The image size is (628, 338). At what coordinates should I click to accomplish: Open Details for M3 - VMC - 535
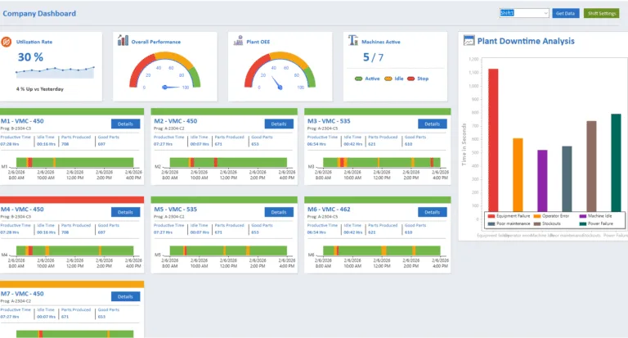click(432, 124)
